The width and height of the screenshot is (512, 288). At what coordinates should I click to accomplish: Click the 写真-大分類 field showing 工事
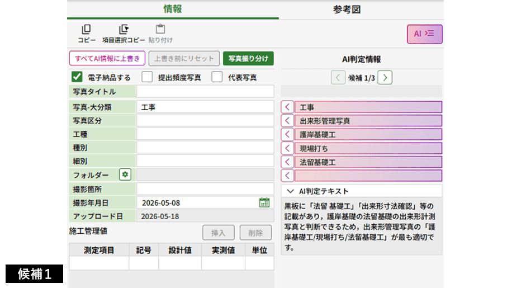pyautogui.click(x=205, y=107)
